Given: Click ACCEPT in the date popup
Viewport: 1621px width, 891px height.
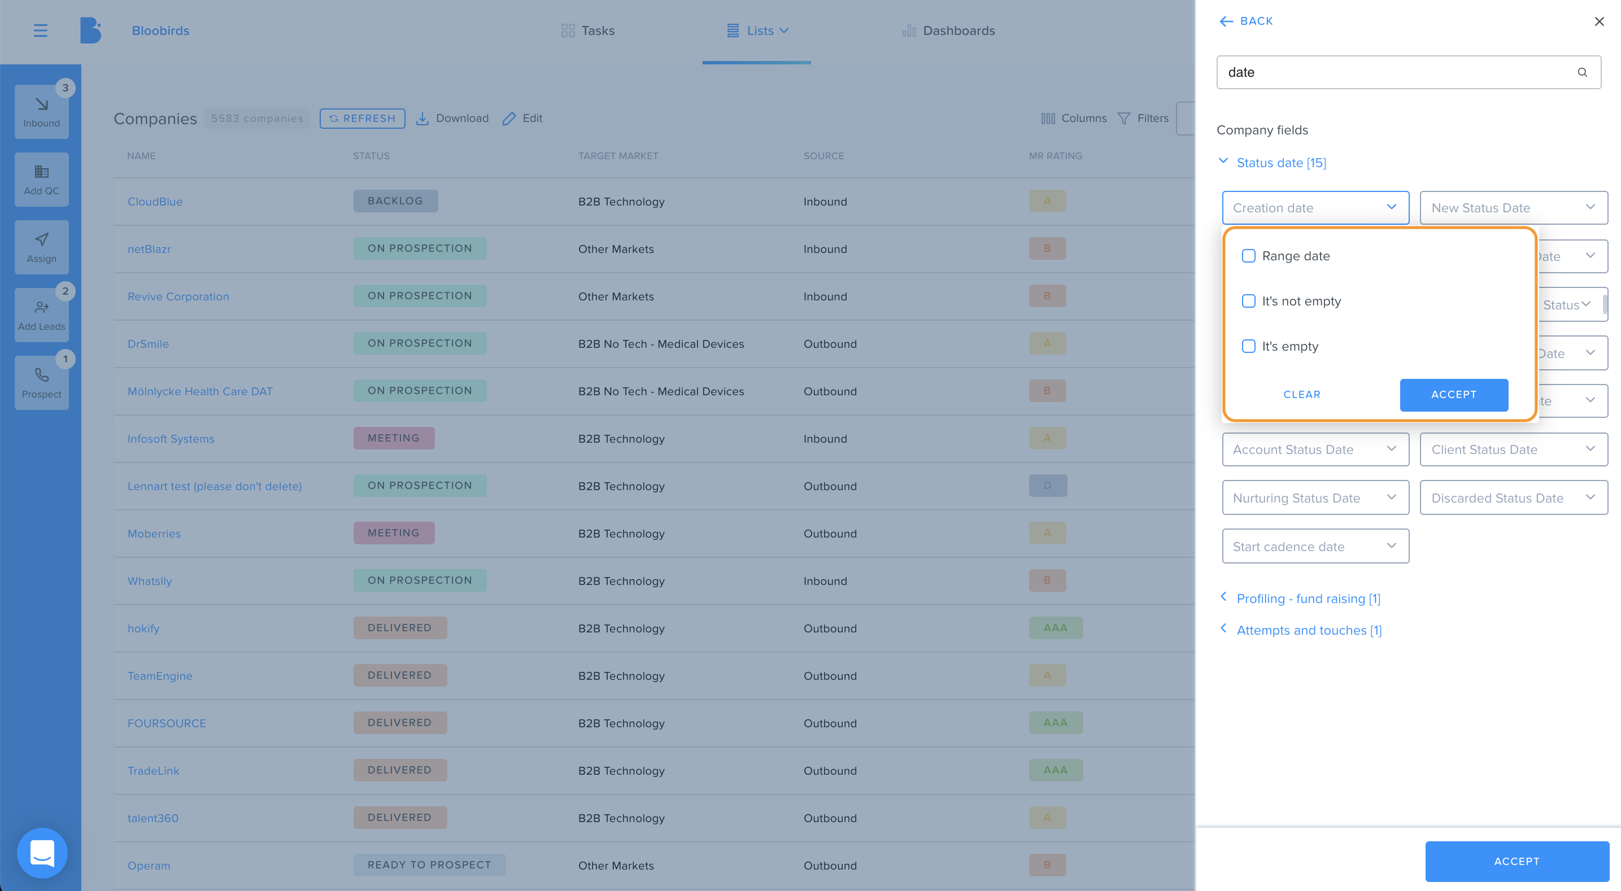Looking at the screenshot, I should [1454, 395].
